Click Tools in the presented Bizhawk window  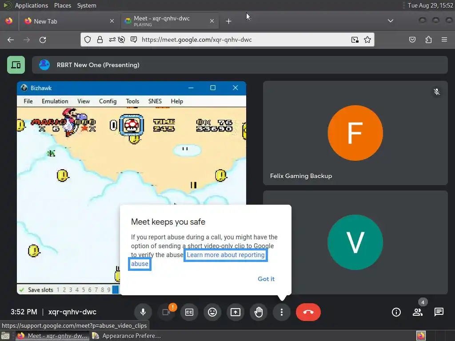[x=132, y=101]
